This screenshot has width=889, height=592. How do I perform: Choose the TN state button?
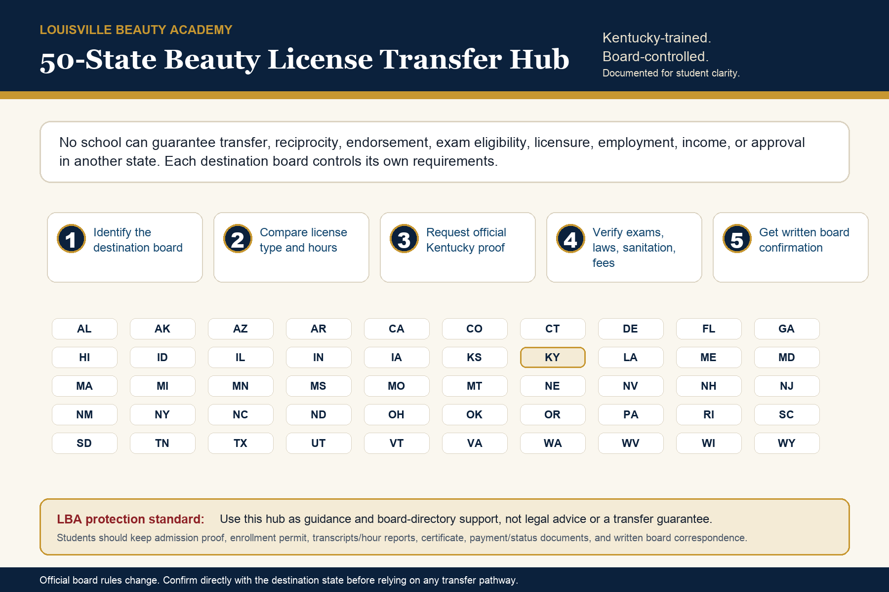coord(162,443)
